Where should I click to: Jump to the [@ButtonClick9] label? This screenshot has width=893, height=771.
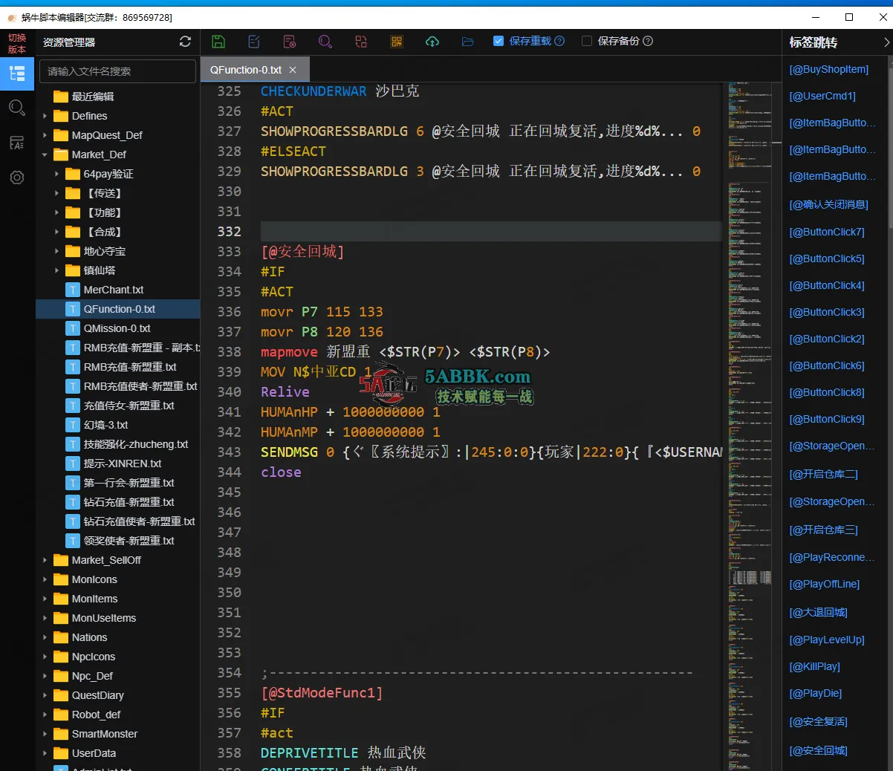827,419
